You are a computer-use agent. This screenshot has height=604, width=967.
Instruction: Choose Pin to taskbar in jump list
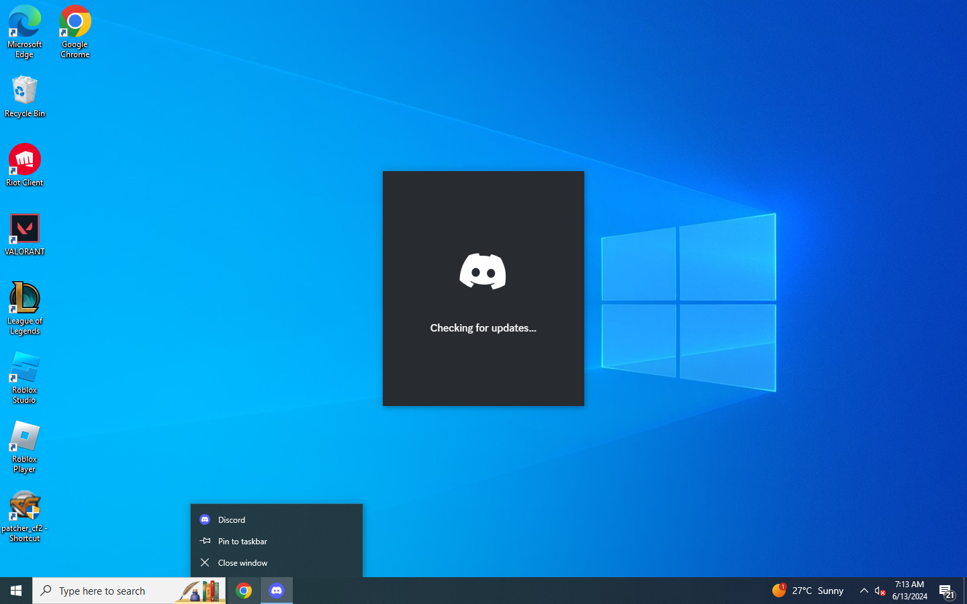pos(277,541)
